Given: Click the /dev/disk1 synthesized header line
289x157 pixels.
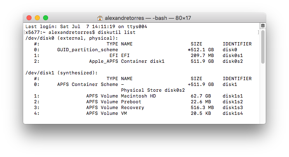Looking at the screenshot, I should coord(61,73).
